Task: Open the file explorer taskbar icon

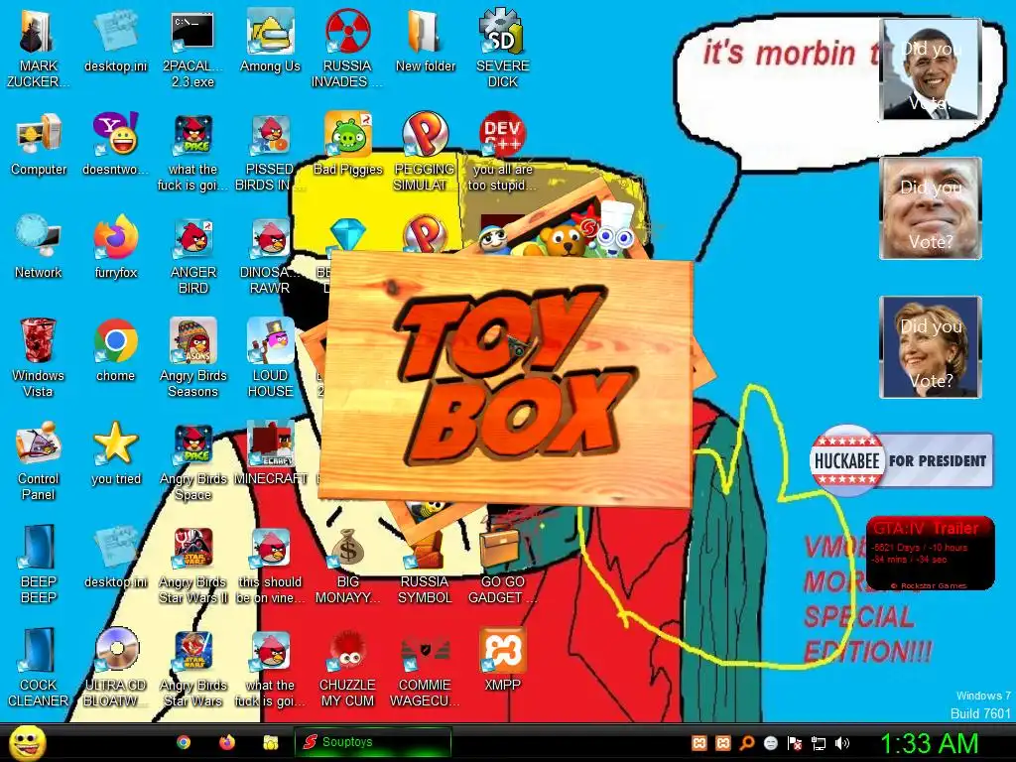Action: (x=270, y=742)
